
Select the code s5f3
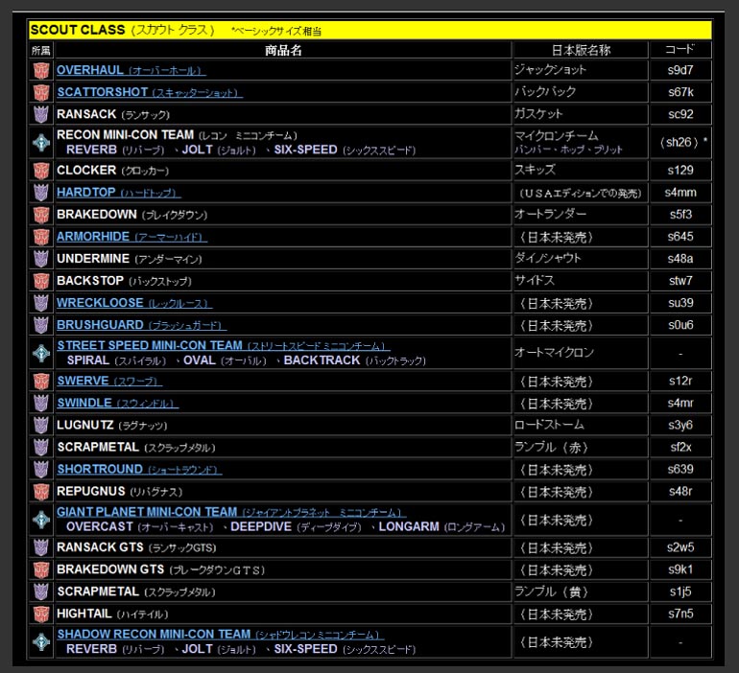click(680, 215)
